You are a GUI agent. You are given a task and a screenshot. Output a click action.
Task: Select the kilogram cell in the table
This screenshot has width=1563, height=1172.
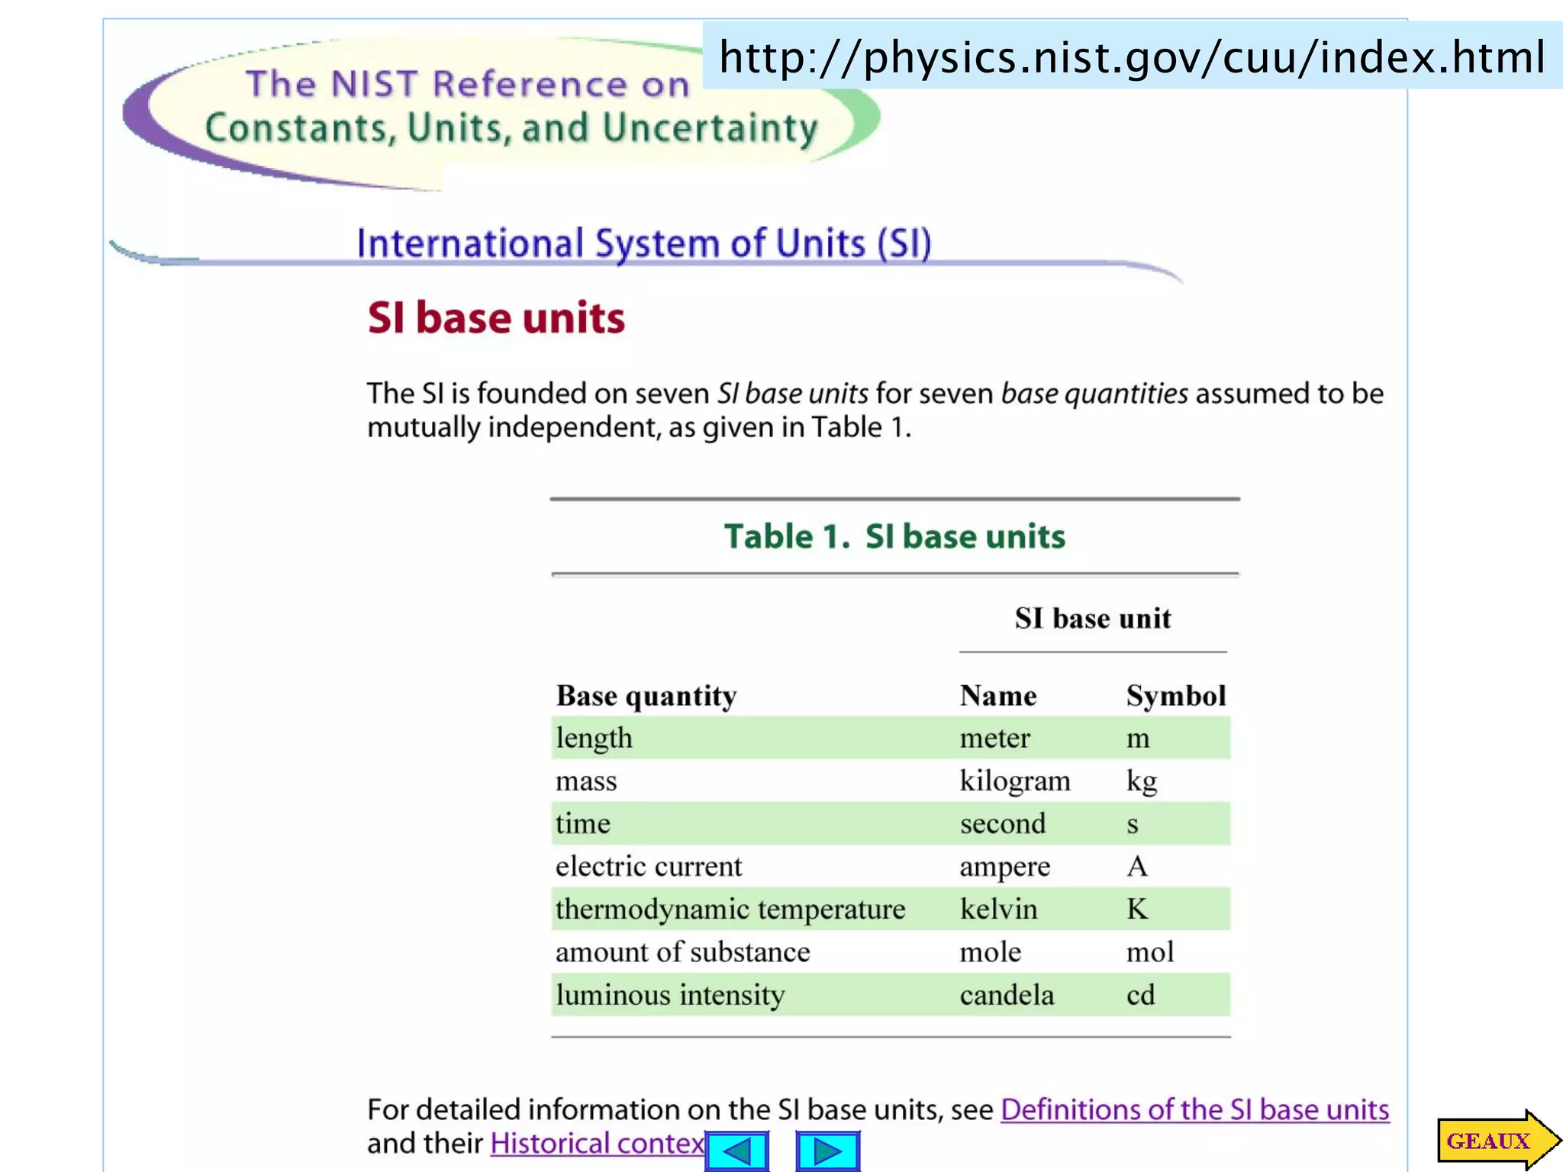[1015, 781]
